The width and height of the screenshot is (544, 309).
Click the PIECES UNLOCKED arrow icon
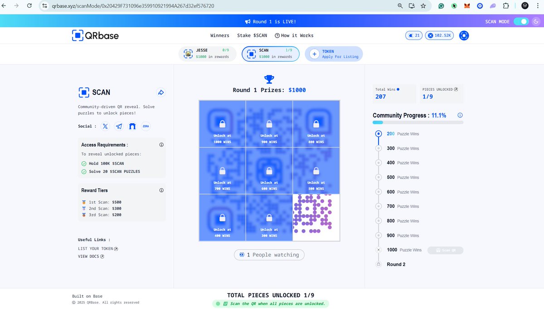point(456,89)
